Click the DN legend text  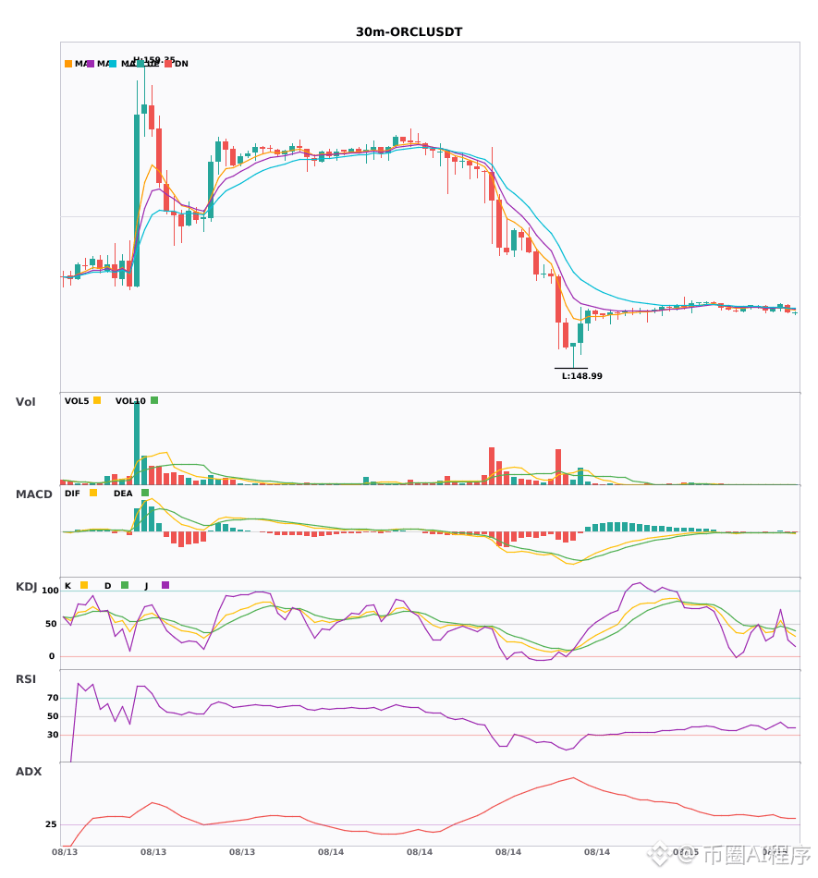click(x=181, y=64)
